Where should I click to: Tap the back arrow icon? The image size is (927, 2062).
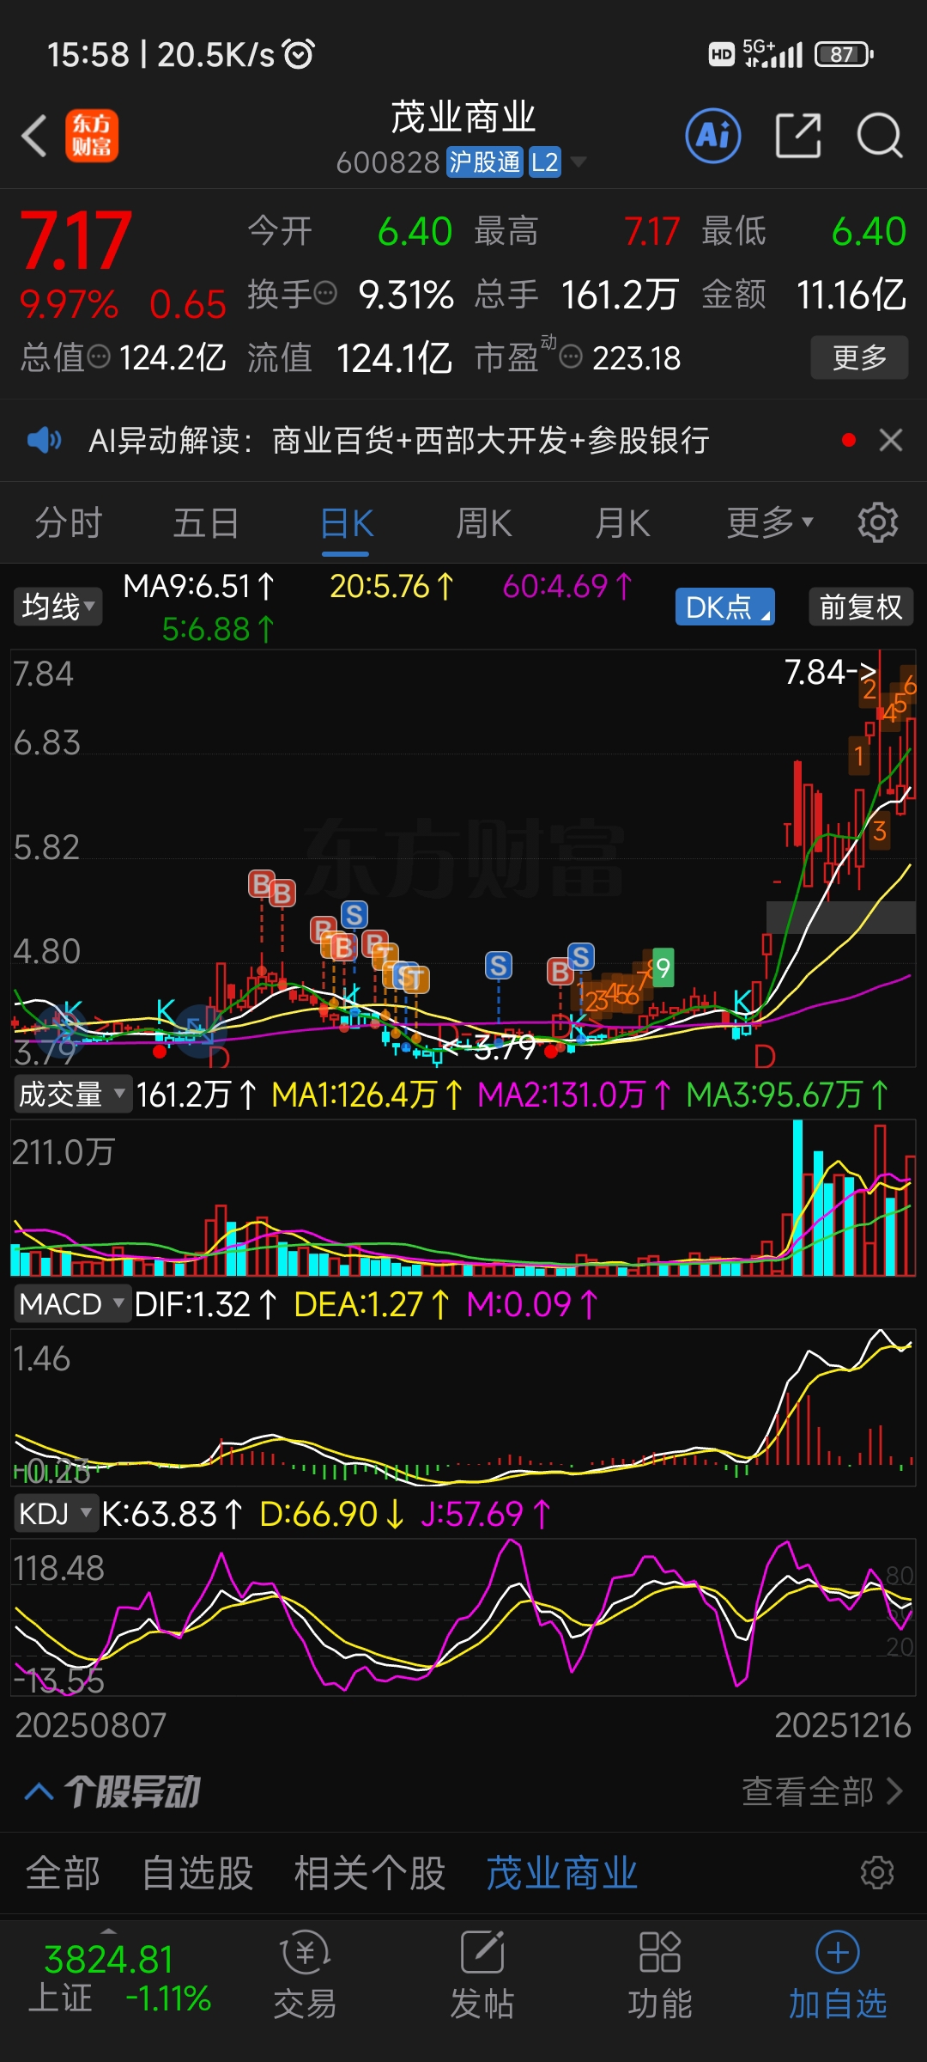coord(34,136)
